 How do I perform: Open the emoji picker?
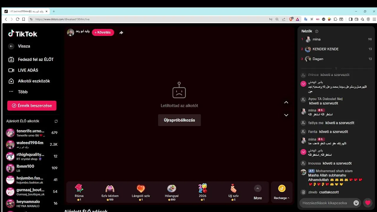coord(356,203)
